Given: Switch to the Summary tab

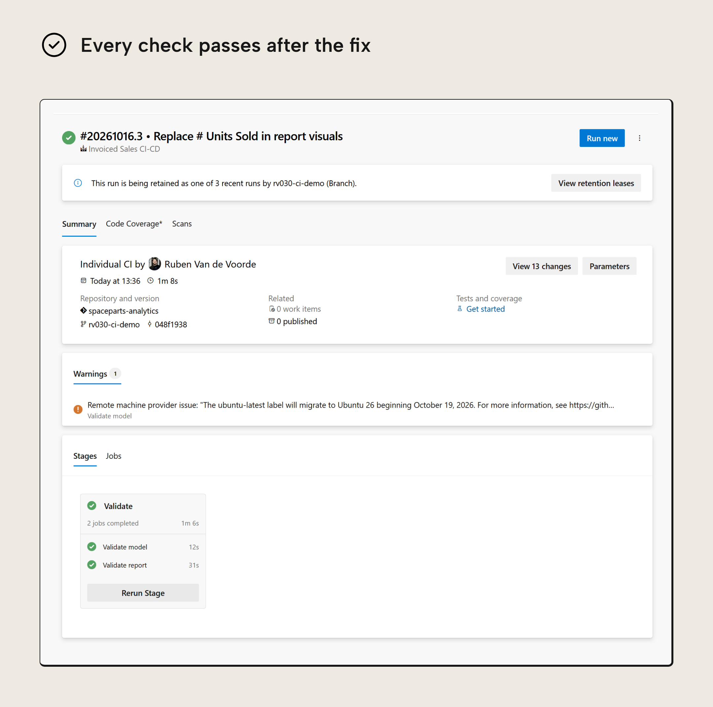Looking at the screenshot, I should (79, 224).
